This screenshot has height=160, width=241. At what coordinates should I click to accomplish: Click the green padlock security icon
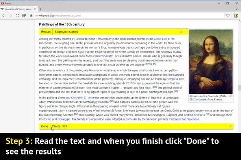point(31,15)
